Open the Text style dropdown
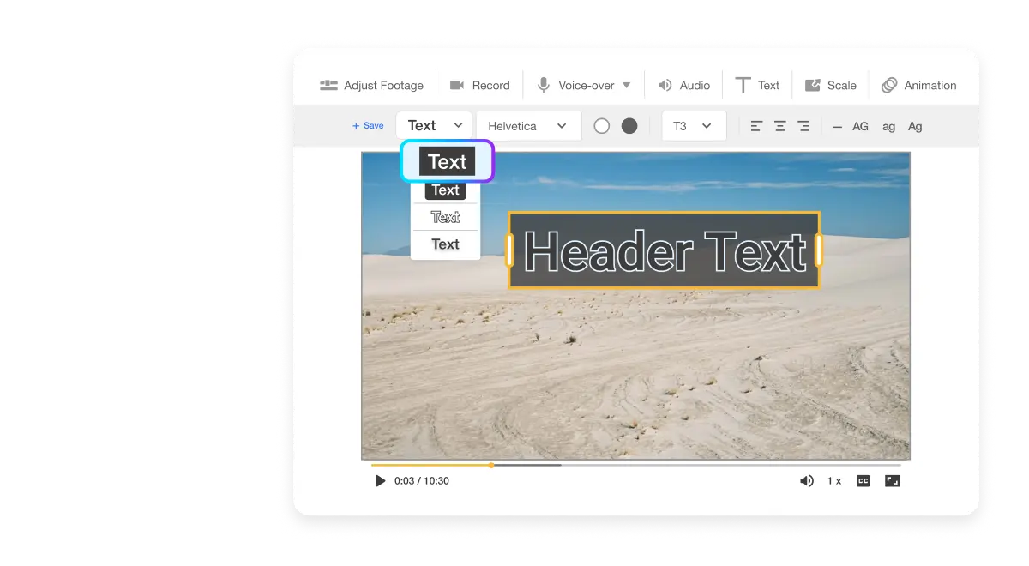Viewport: 1029px width, 566px height. 434,126
